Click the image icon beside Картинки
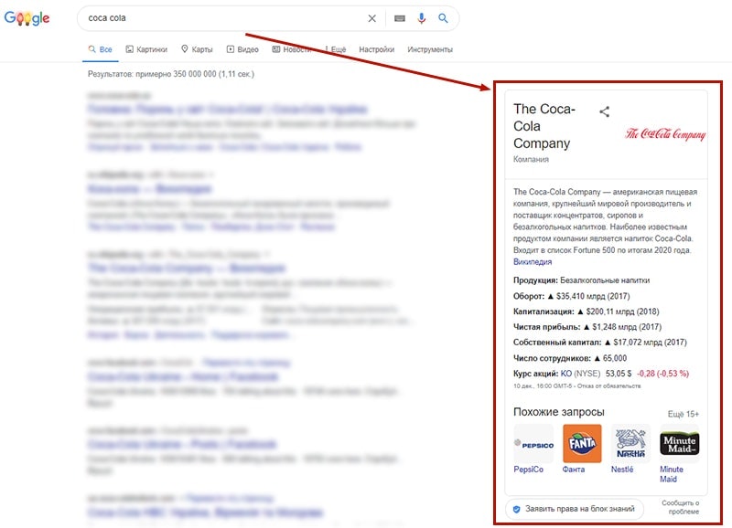The image size is (732, 528). coord(128,49)
